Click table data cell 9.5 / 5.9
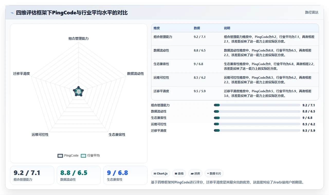 pyautogui.click(x=200, y=91)
